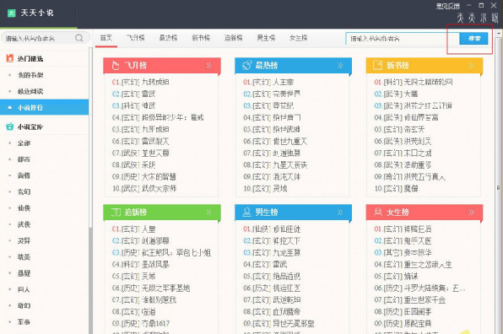Select 言情 category in sidebar
503x334 pixels.
pos(24,175)
